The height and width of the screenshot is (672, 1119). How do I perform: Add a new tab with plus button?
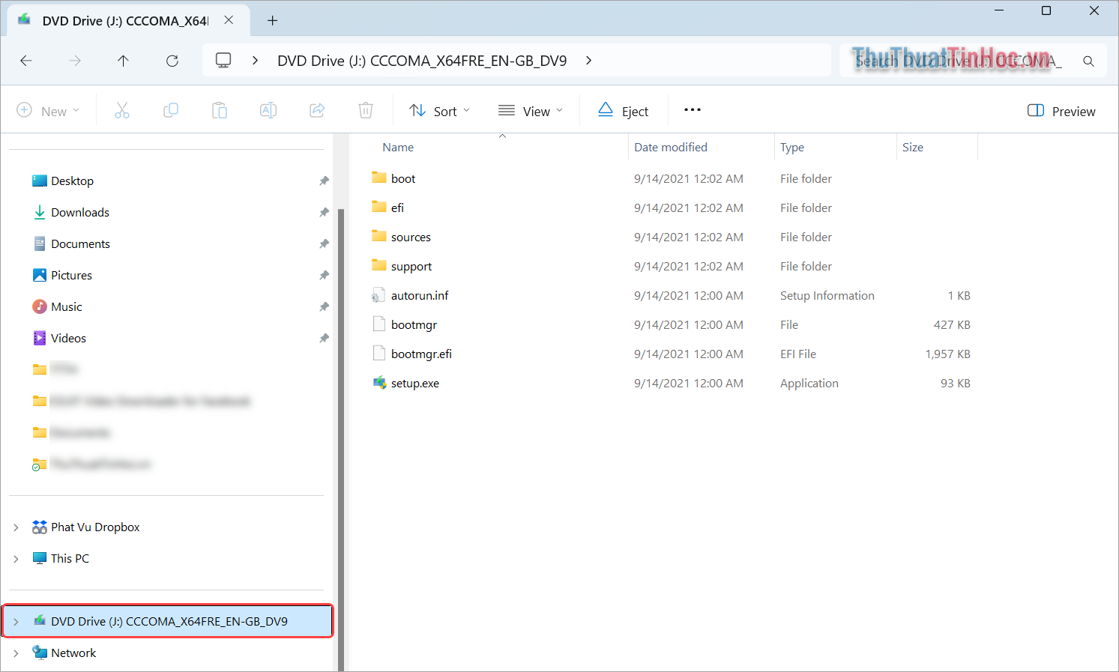(x=273, y=21)
